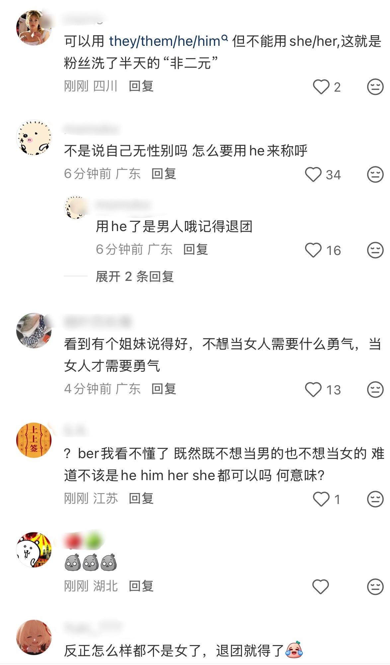Reply to the 4分钟前 广东 comment
This screenshot has height=665, width=390.
point(164,389)
